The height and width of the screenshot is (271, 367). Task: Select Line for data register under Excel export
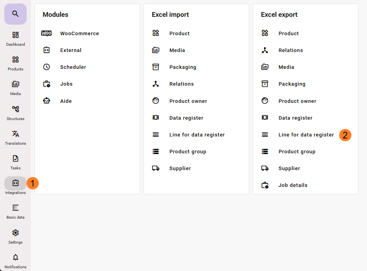point(306,135)
